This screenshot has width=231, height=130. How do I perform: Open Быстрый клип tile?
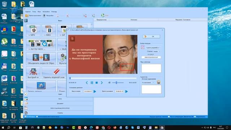point(33,73)
